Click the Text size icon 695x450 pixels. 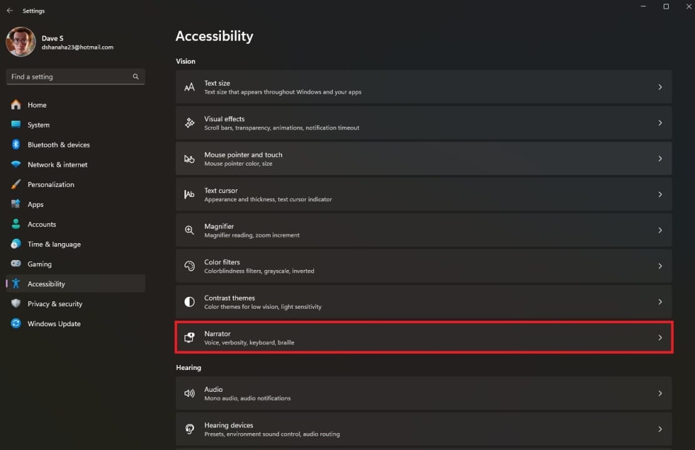[x=190, y=87]
